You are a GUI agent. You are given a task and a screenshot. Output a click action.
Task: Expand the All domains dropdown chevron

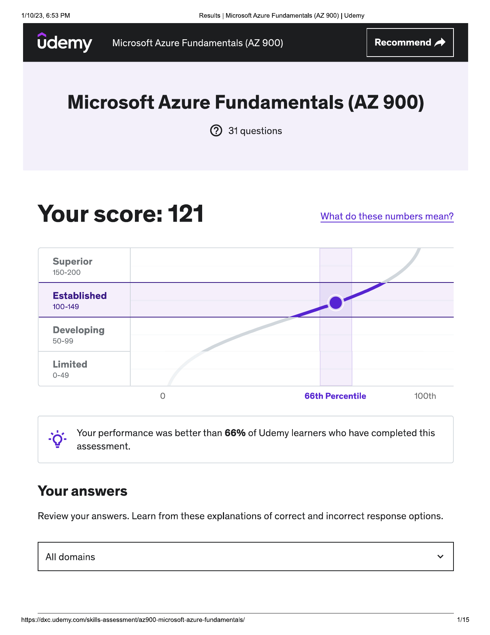tap(440, 556)
